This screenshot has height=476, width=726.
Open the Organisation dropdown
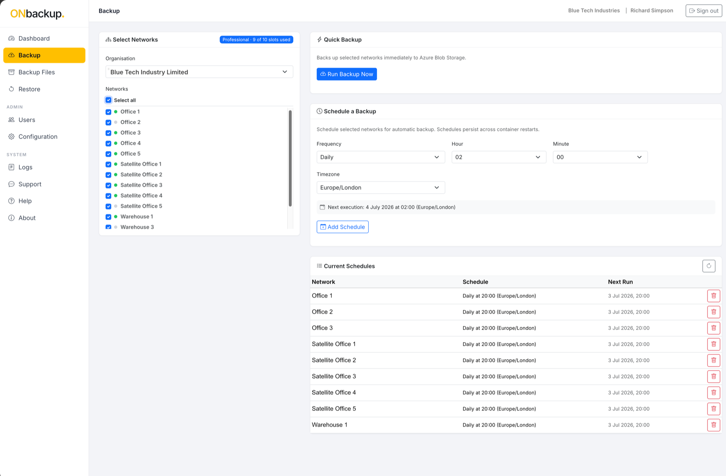click(199, 72)
